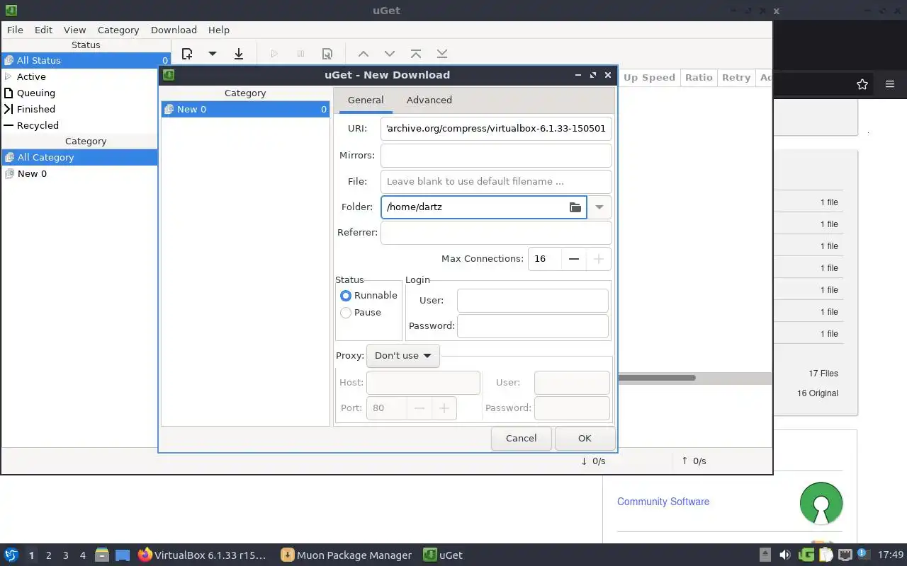Increase Max Connections with plus button
This screenshot has height=566, width=907.
tap(599, 259)
